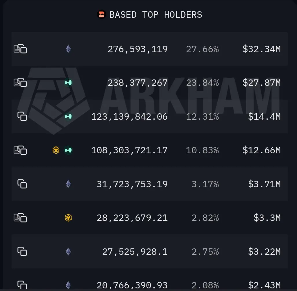Copy address of the 28,223,679.21 holder
The width and height of the screenshot is (297, 291).
[22, 218]
